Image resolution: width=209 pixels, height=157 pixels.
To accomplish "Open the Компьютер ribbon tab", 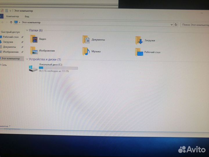I will point(12,17).
